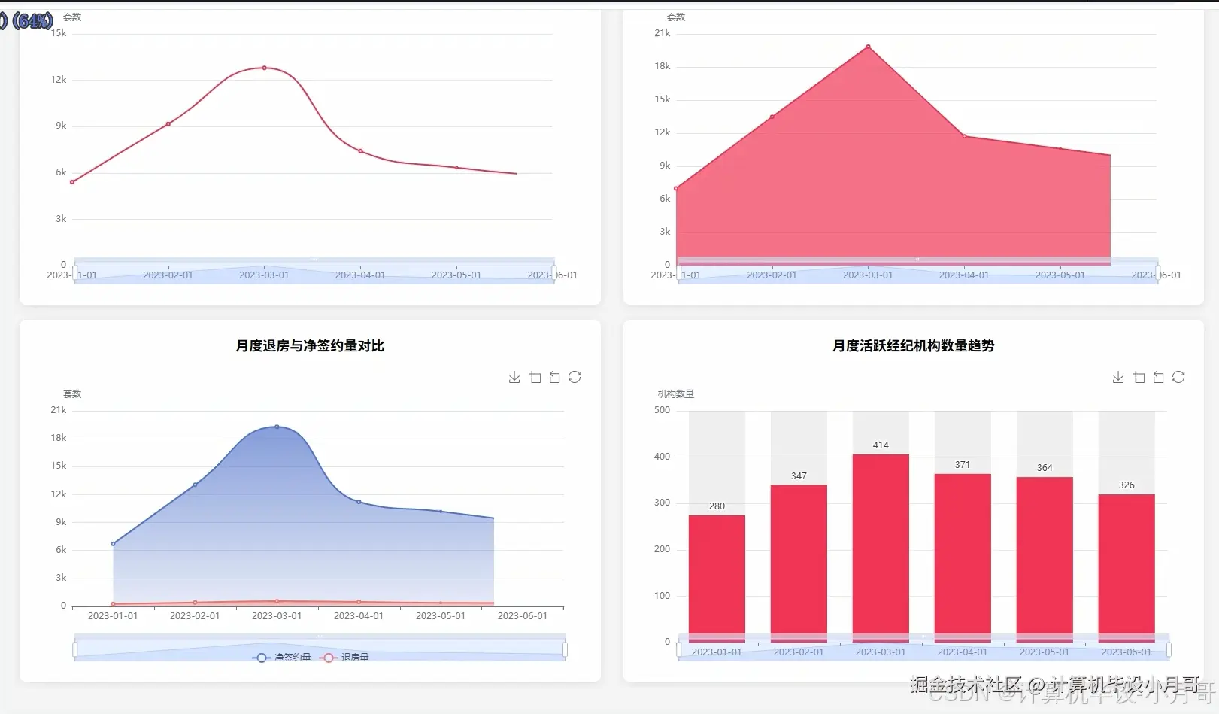Click the 月度活跃经纪机构数量趋势 chart title
The height and width of the screenshot is (714, 1219).
pyautogui.click(x=913, y=346)
